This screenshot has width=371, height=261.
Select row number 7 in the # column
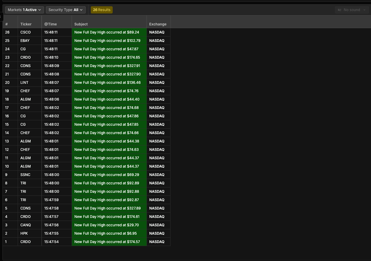point(10,192)
